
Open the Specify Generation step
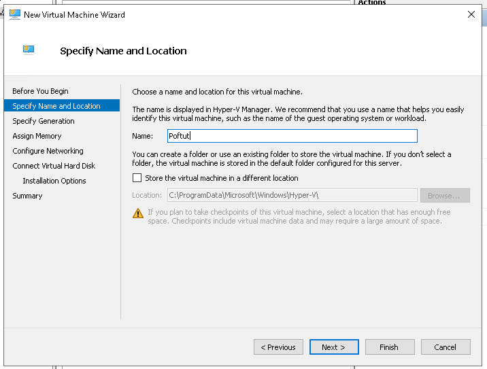[44, 121]
